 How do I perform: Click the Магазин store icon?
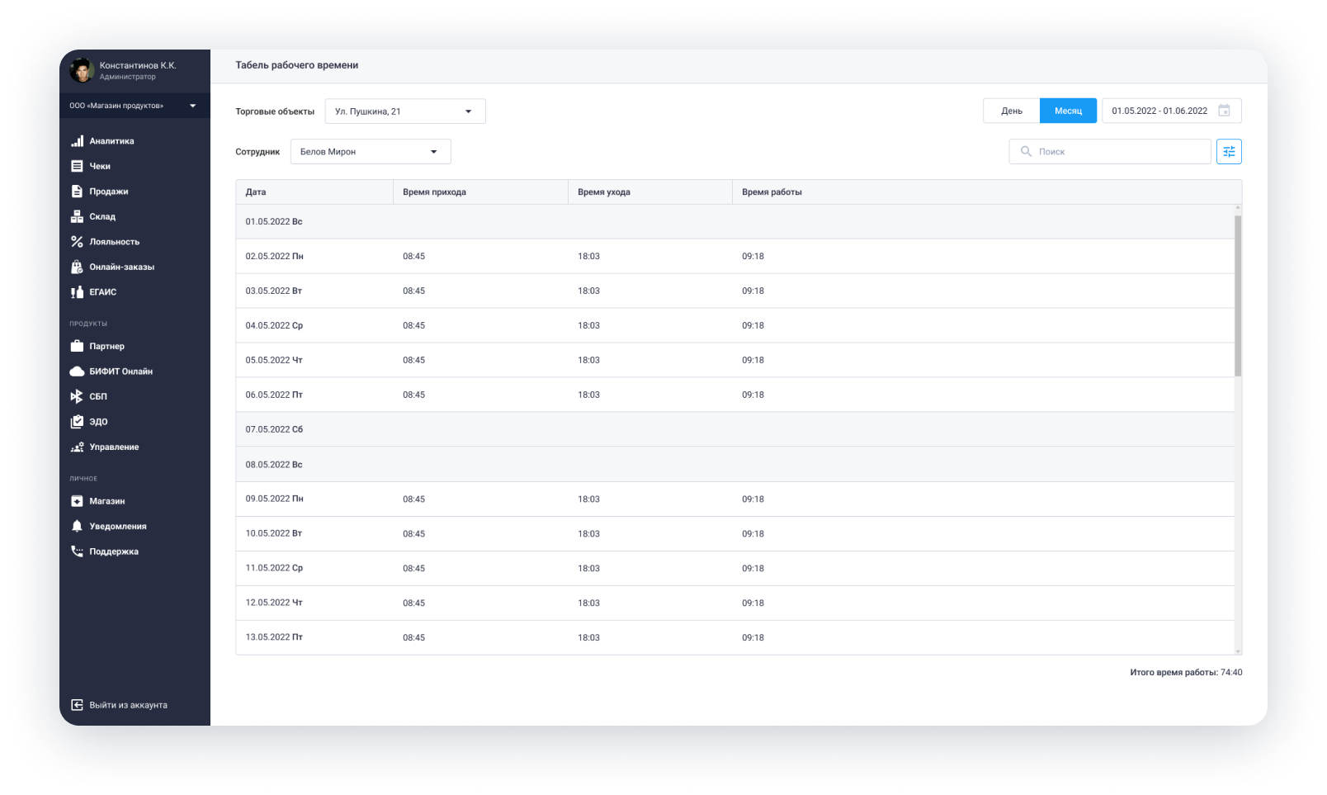[77, 501]
